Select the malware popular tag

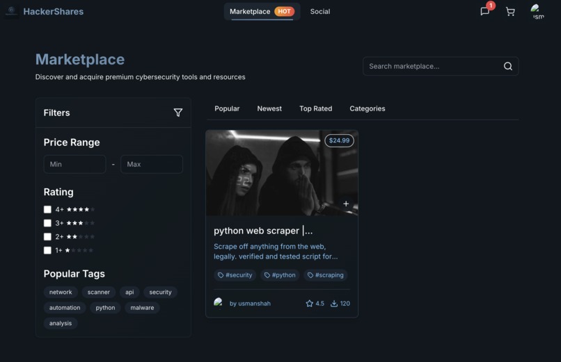[142, 308]
